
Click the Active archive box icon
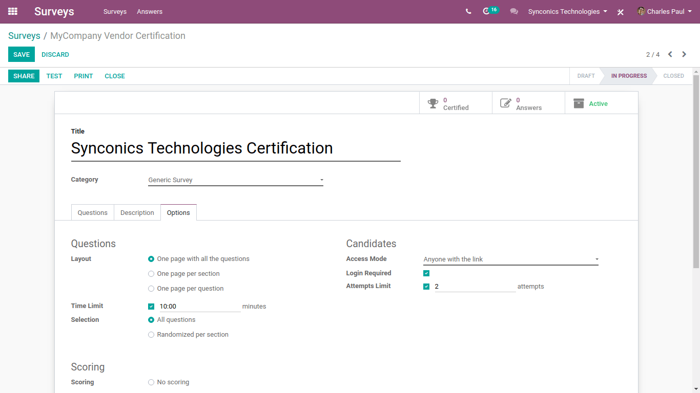coord(579,103)
